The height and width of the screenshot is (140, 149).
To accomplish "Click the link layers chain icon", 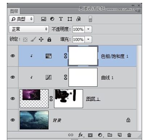I will (71, 135).
